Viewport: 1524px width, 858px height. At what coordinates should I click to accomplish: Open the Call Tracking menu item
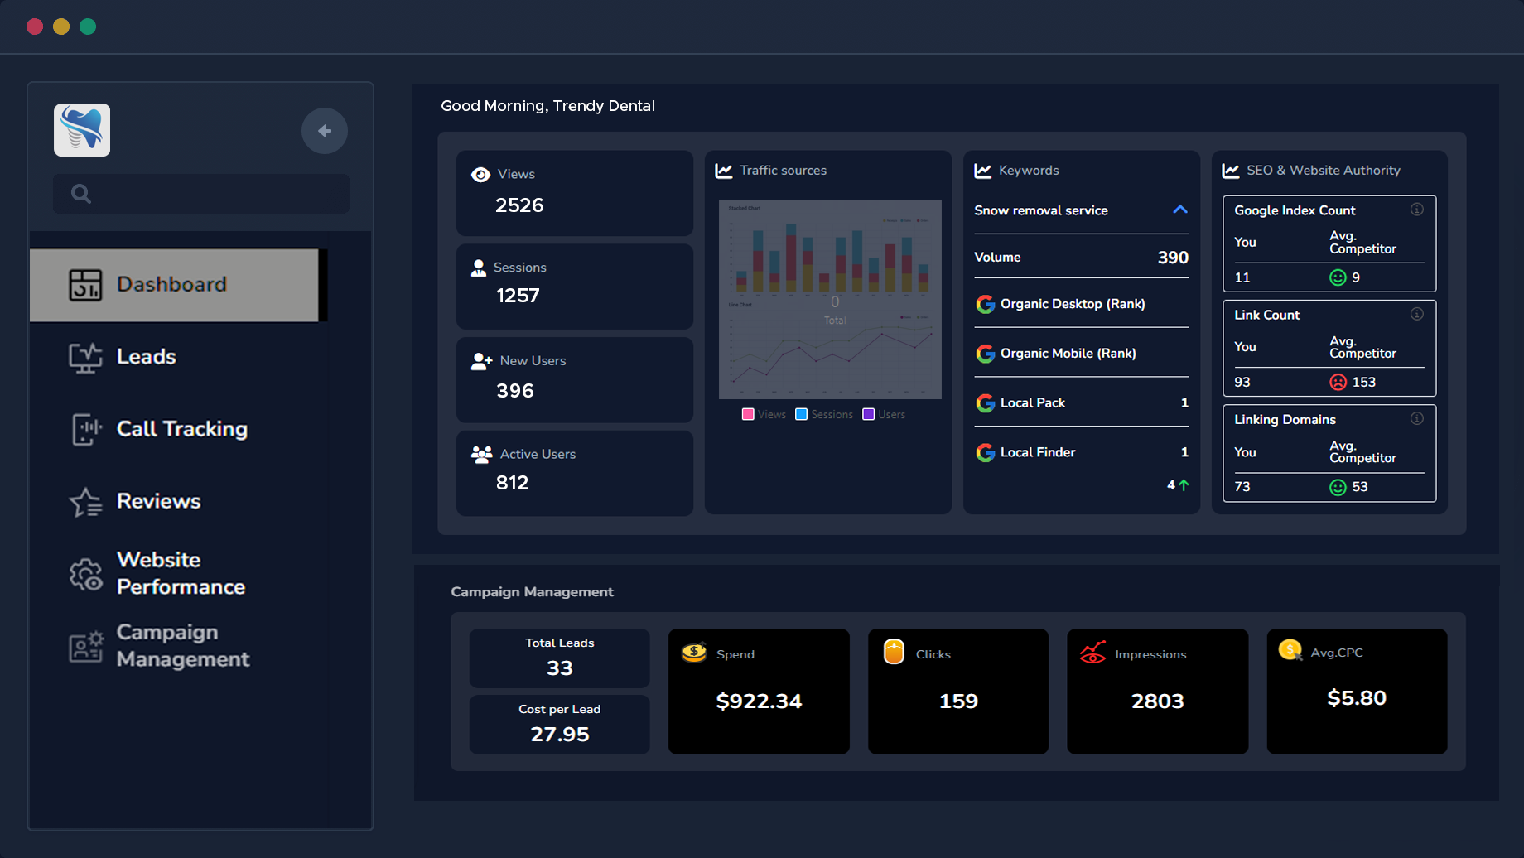(x=182, y=429)
